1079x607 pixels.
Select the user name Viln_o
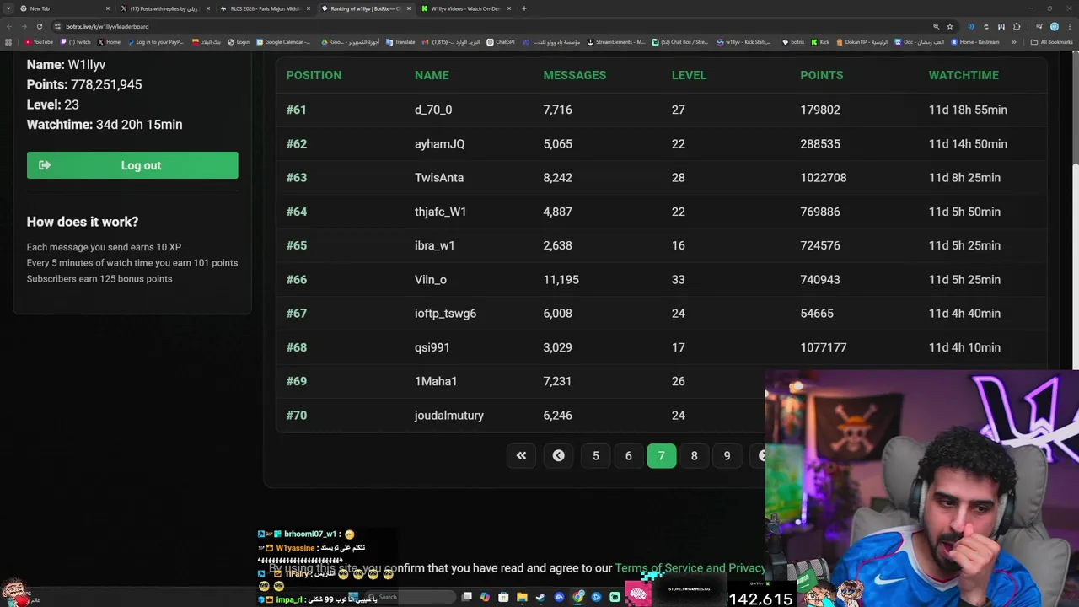tap(431, 280)
